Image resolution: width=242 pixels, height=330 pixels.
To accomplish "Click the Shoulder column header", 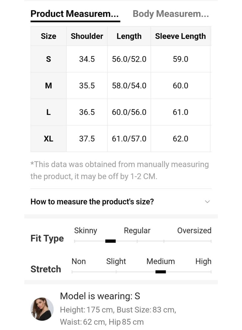I will click(87, 36).
